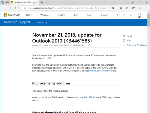Open the Windows menu item
The image size is (150, 113).
pyautogui.click(x=45, y=15)
